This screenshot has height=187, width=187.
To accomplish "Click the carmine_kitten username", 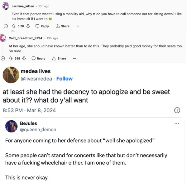I will click(23, 6).
